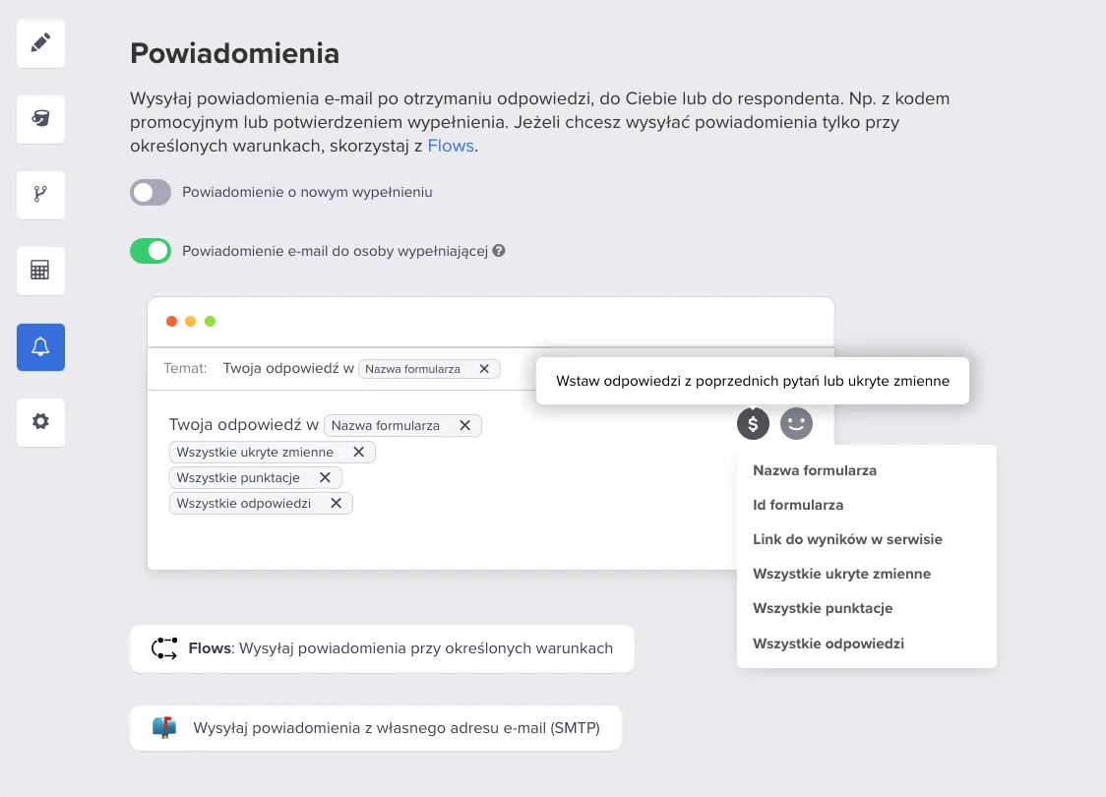Click the help question mark icon
The height and width of the screenshot is (797, 1106).
pos(499,250)
